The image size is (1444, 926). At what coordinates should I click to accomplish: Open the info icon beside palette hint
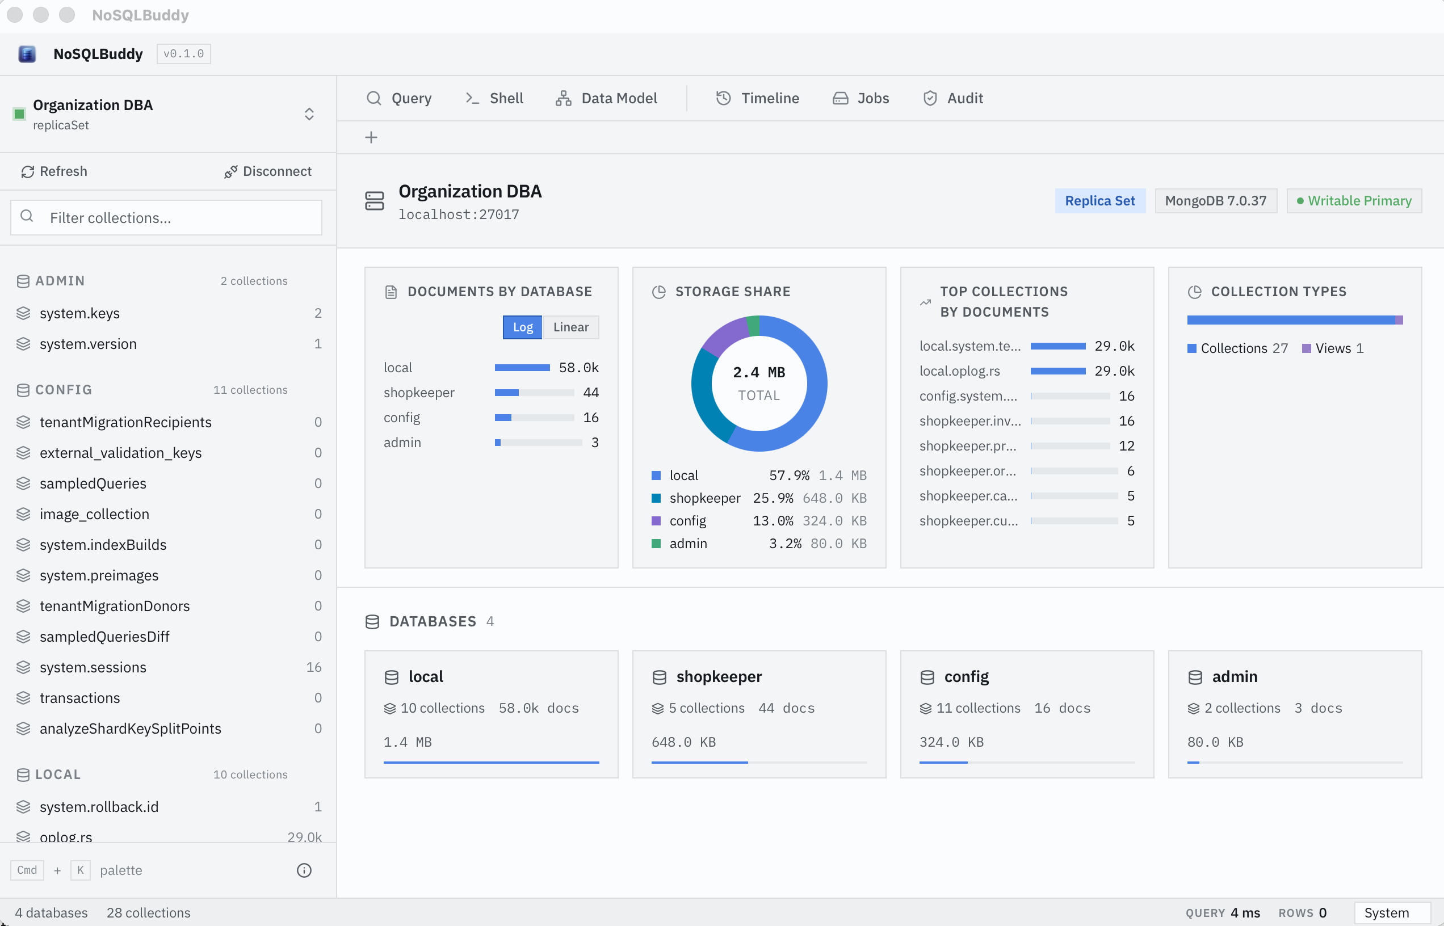304,870
